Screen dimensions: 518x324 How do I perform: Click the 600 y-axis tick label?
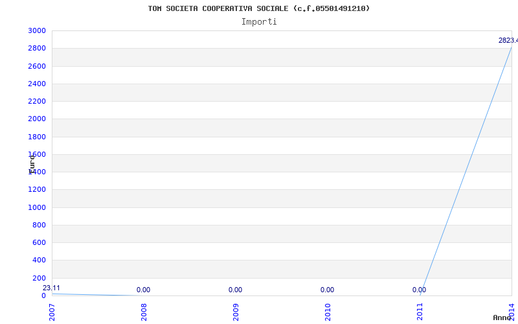click(x=39, y=242)
